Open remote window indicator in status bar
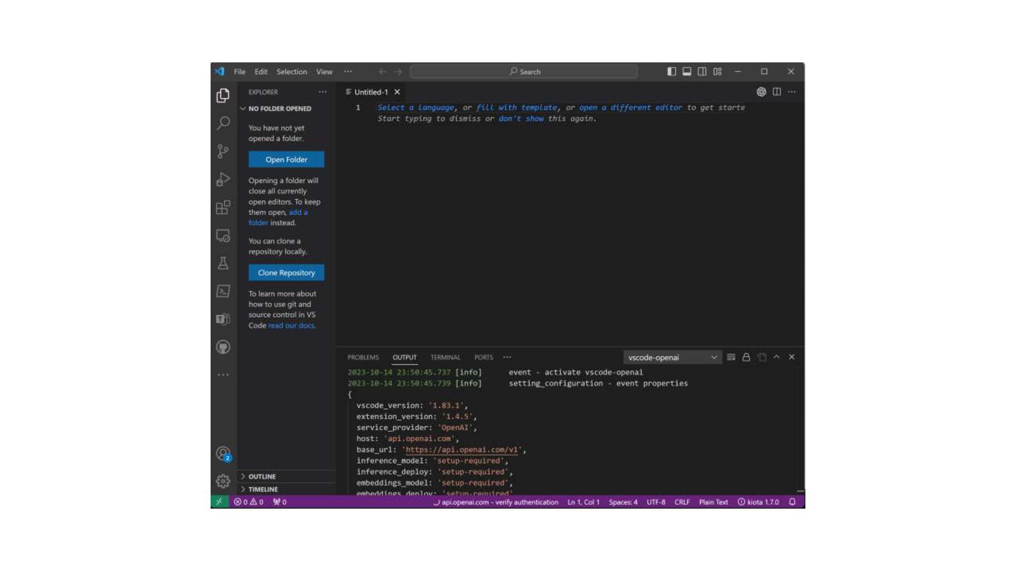The image size is (1016, 571). click(219, 502)
